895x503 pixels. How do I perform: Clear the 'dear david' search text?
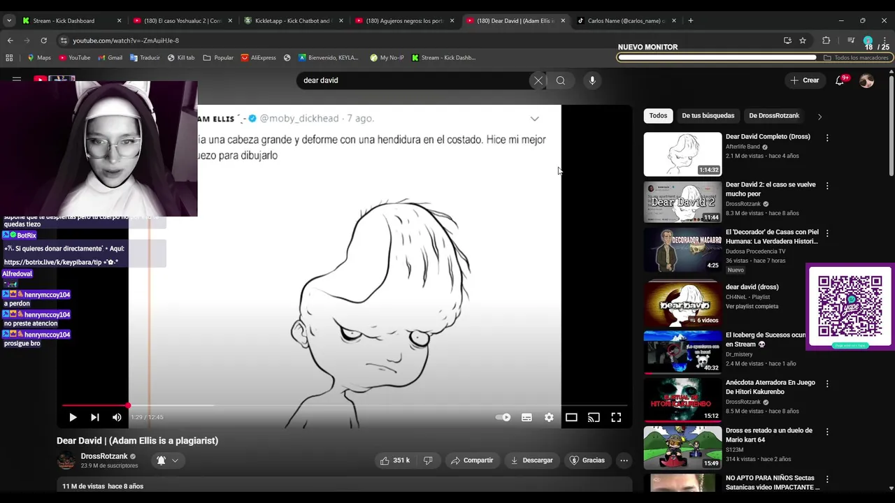click(x=538, y=80)
